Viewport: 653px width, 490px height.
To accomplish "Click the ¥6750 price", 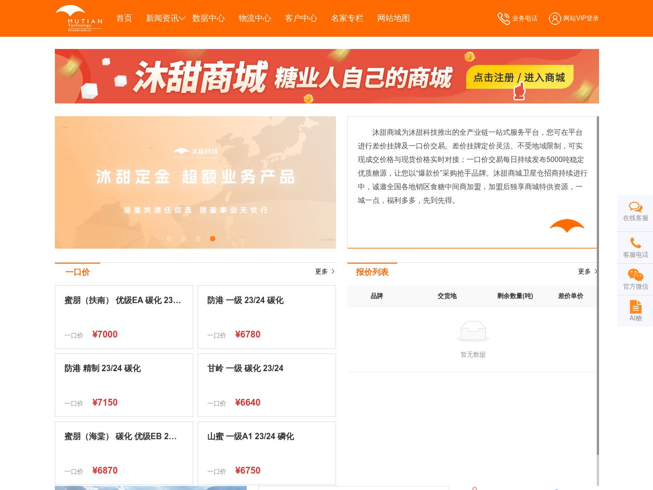I will click(x=248, y=470).
